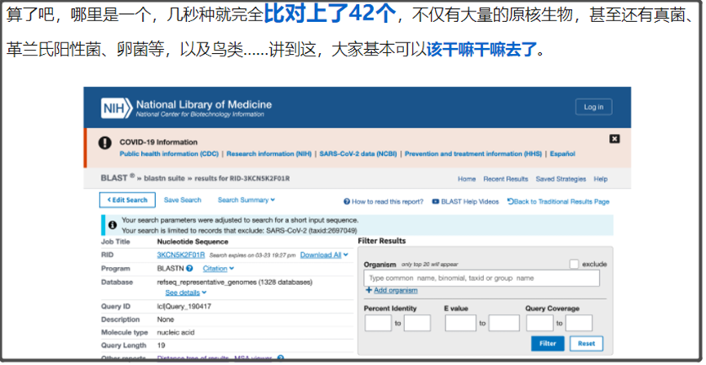Click the 'Nucleotide Sequence' job title text
The width and height of the screenshot is (706, 365).
click(193, 242)
